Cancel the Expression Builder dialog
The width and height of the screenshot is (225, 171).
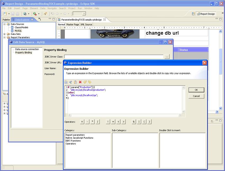point(196,96)
